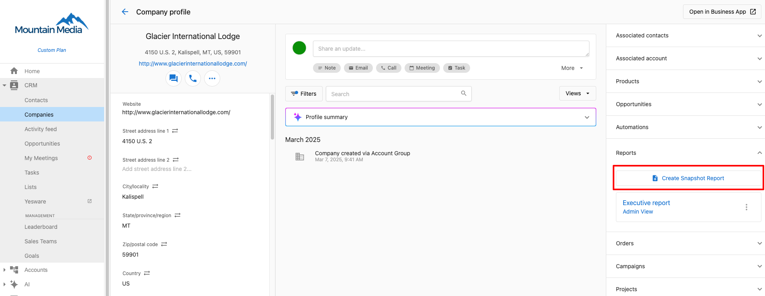Open Leaderboard in the sidebar

coord(41,227)
